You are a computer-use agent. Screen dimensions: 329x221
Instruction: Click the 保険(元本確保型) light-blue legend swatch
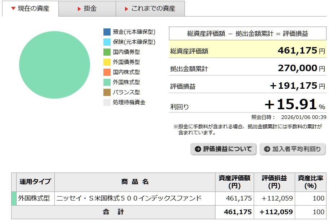click(x=107, y=42)
